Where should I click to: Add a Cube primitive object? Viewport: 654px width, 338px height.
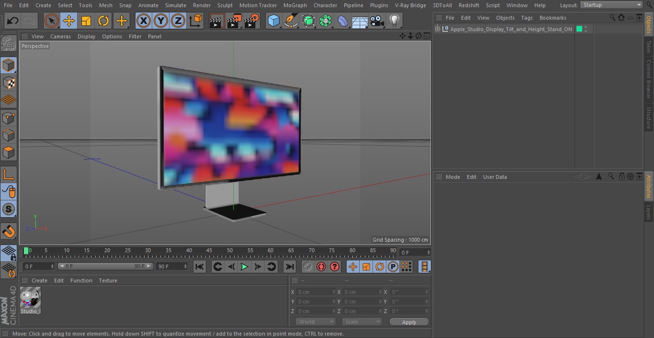point(273,21)
